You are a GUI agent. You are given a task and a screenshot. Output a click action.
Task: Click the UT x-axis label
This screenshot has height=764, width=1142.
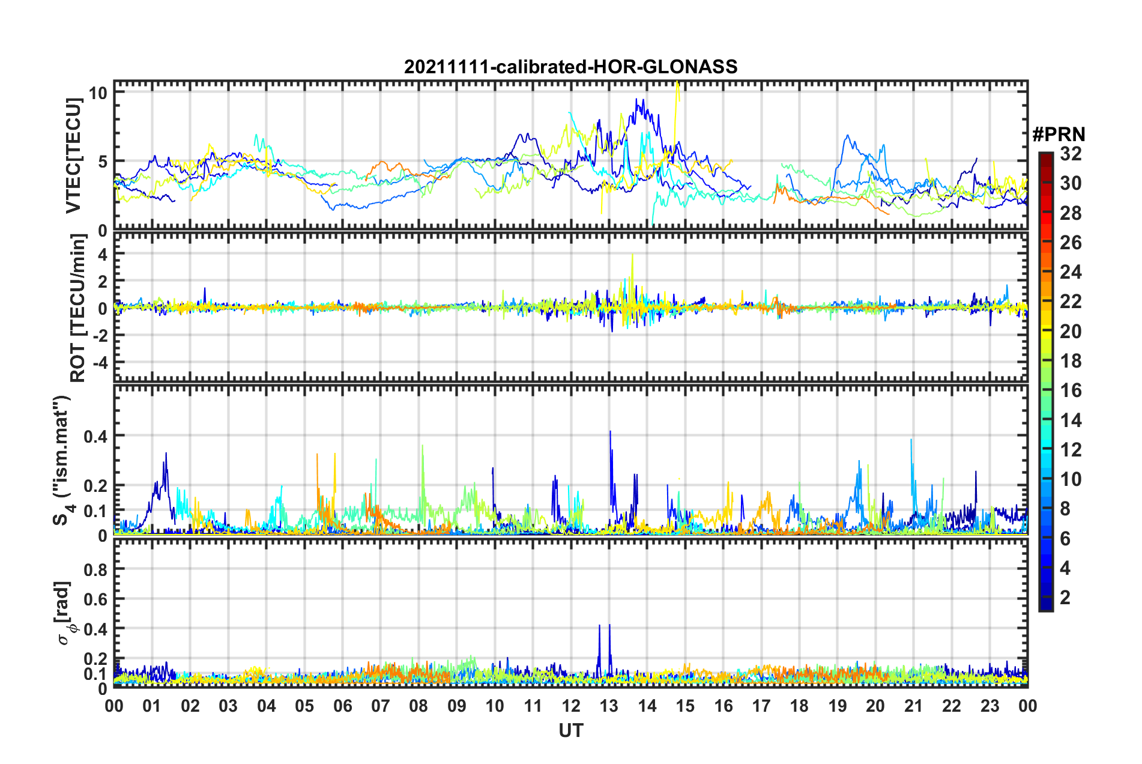(570, 730)
